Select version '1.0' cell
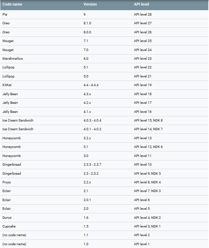 86,244
